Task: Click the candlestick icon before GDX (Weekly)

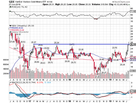Action: pyautogui.click(x=10, y=26)
